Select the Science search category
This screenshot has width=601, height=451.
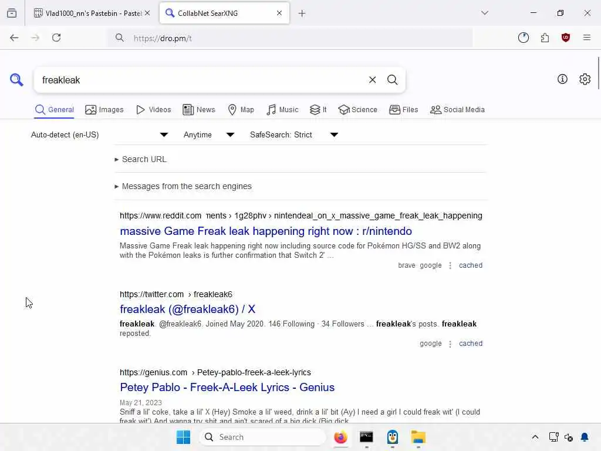tap(357, 110)
